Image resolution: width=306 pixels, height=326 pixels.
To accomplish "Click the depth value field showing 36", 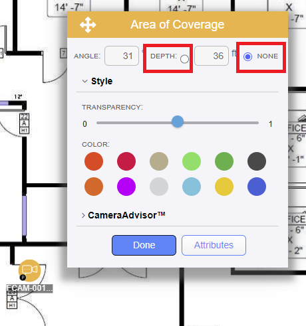I will [212, 56].
